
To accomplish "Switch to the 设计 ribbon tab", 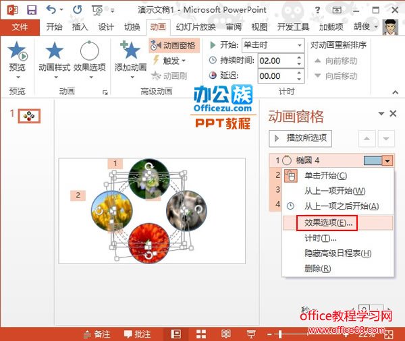I will coord(106,27).
